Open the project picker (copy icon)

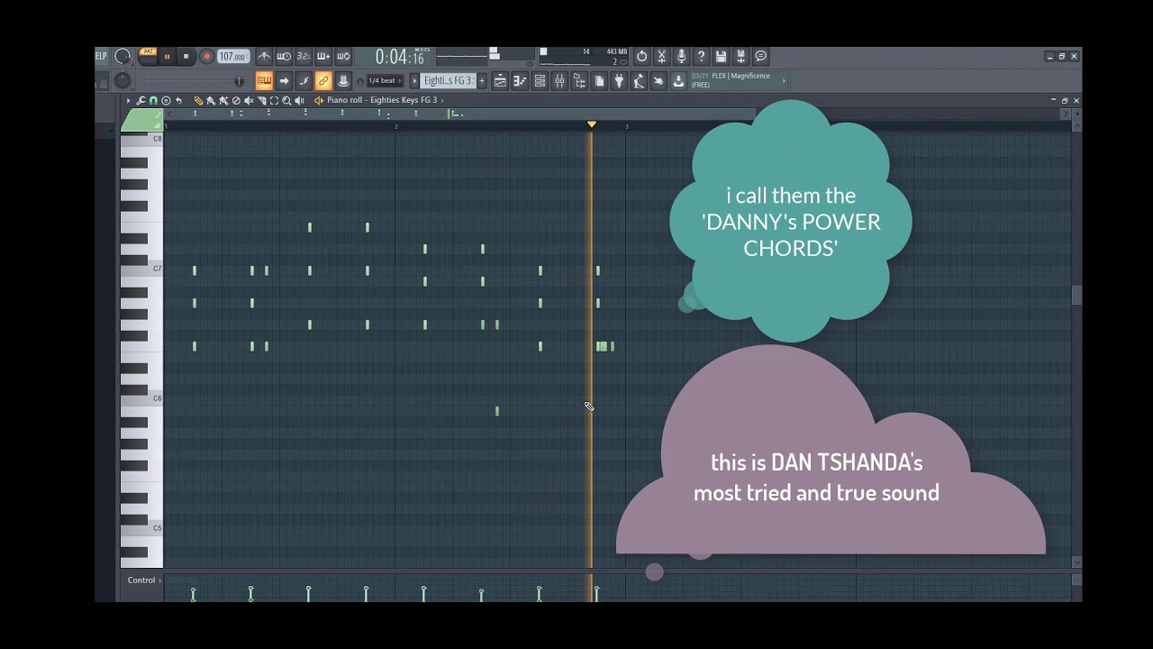coord(599,81)
